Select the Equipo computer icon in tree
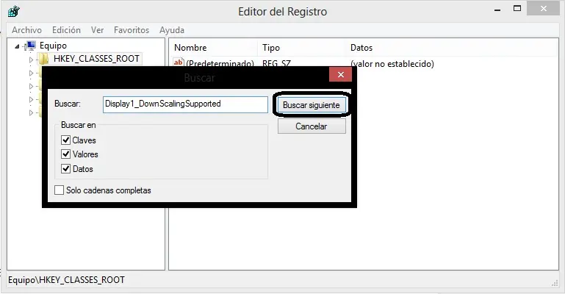 [x=31, y=46]
